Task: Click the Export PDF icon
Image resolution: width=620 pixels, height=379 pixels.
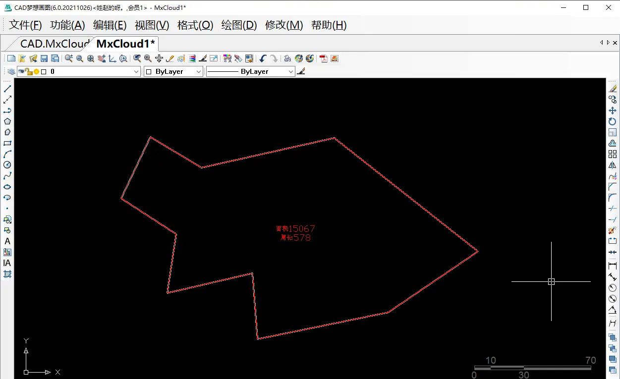Action: pyautogui.click(x=324, y=58)
